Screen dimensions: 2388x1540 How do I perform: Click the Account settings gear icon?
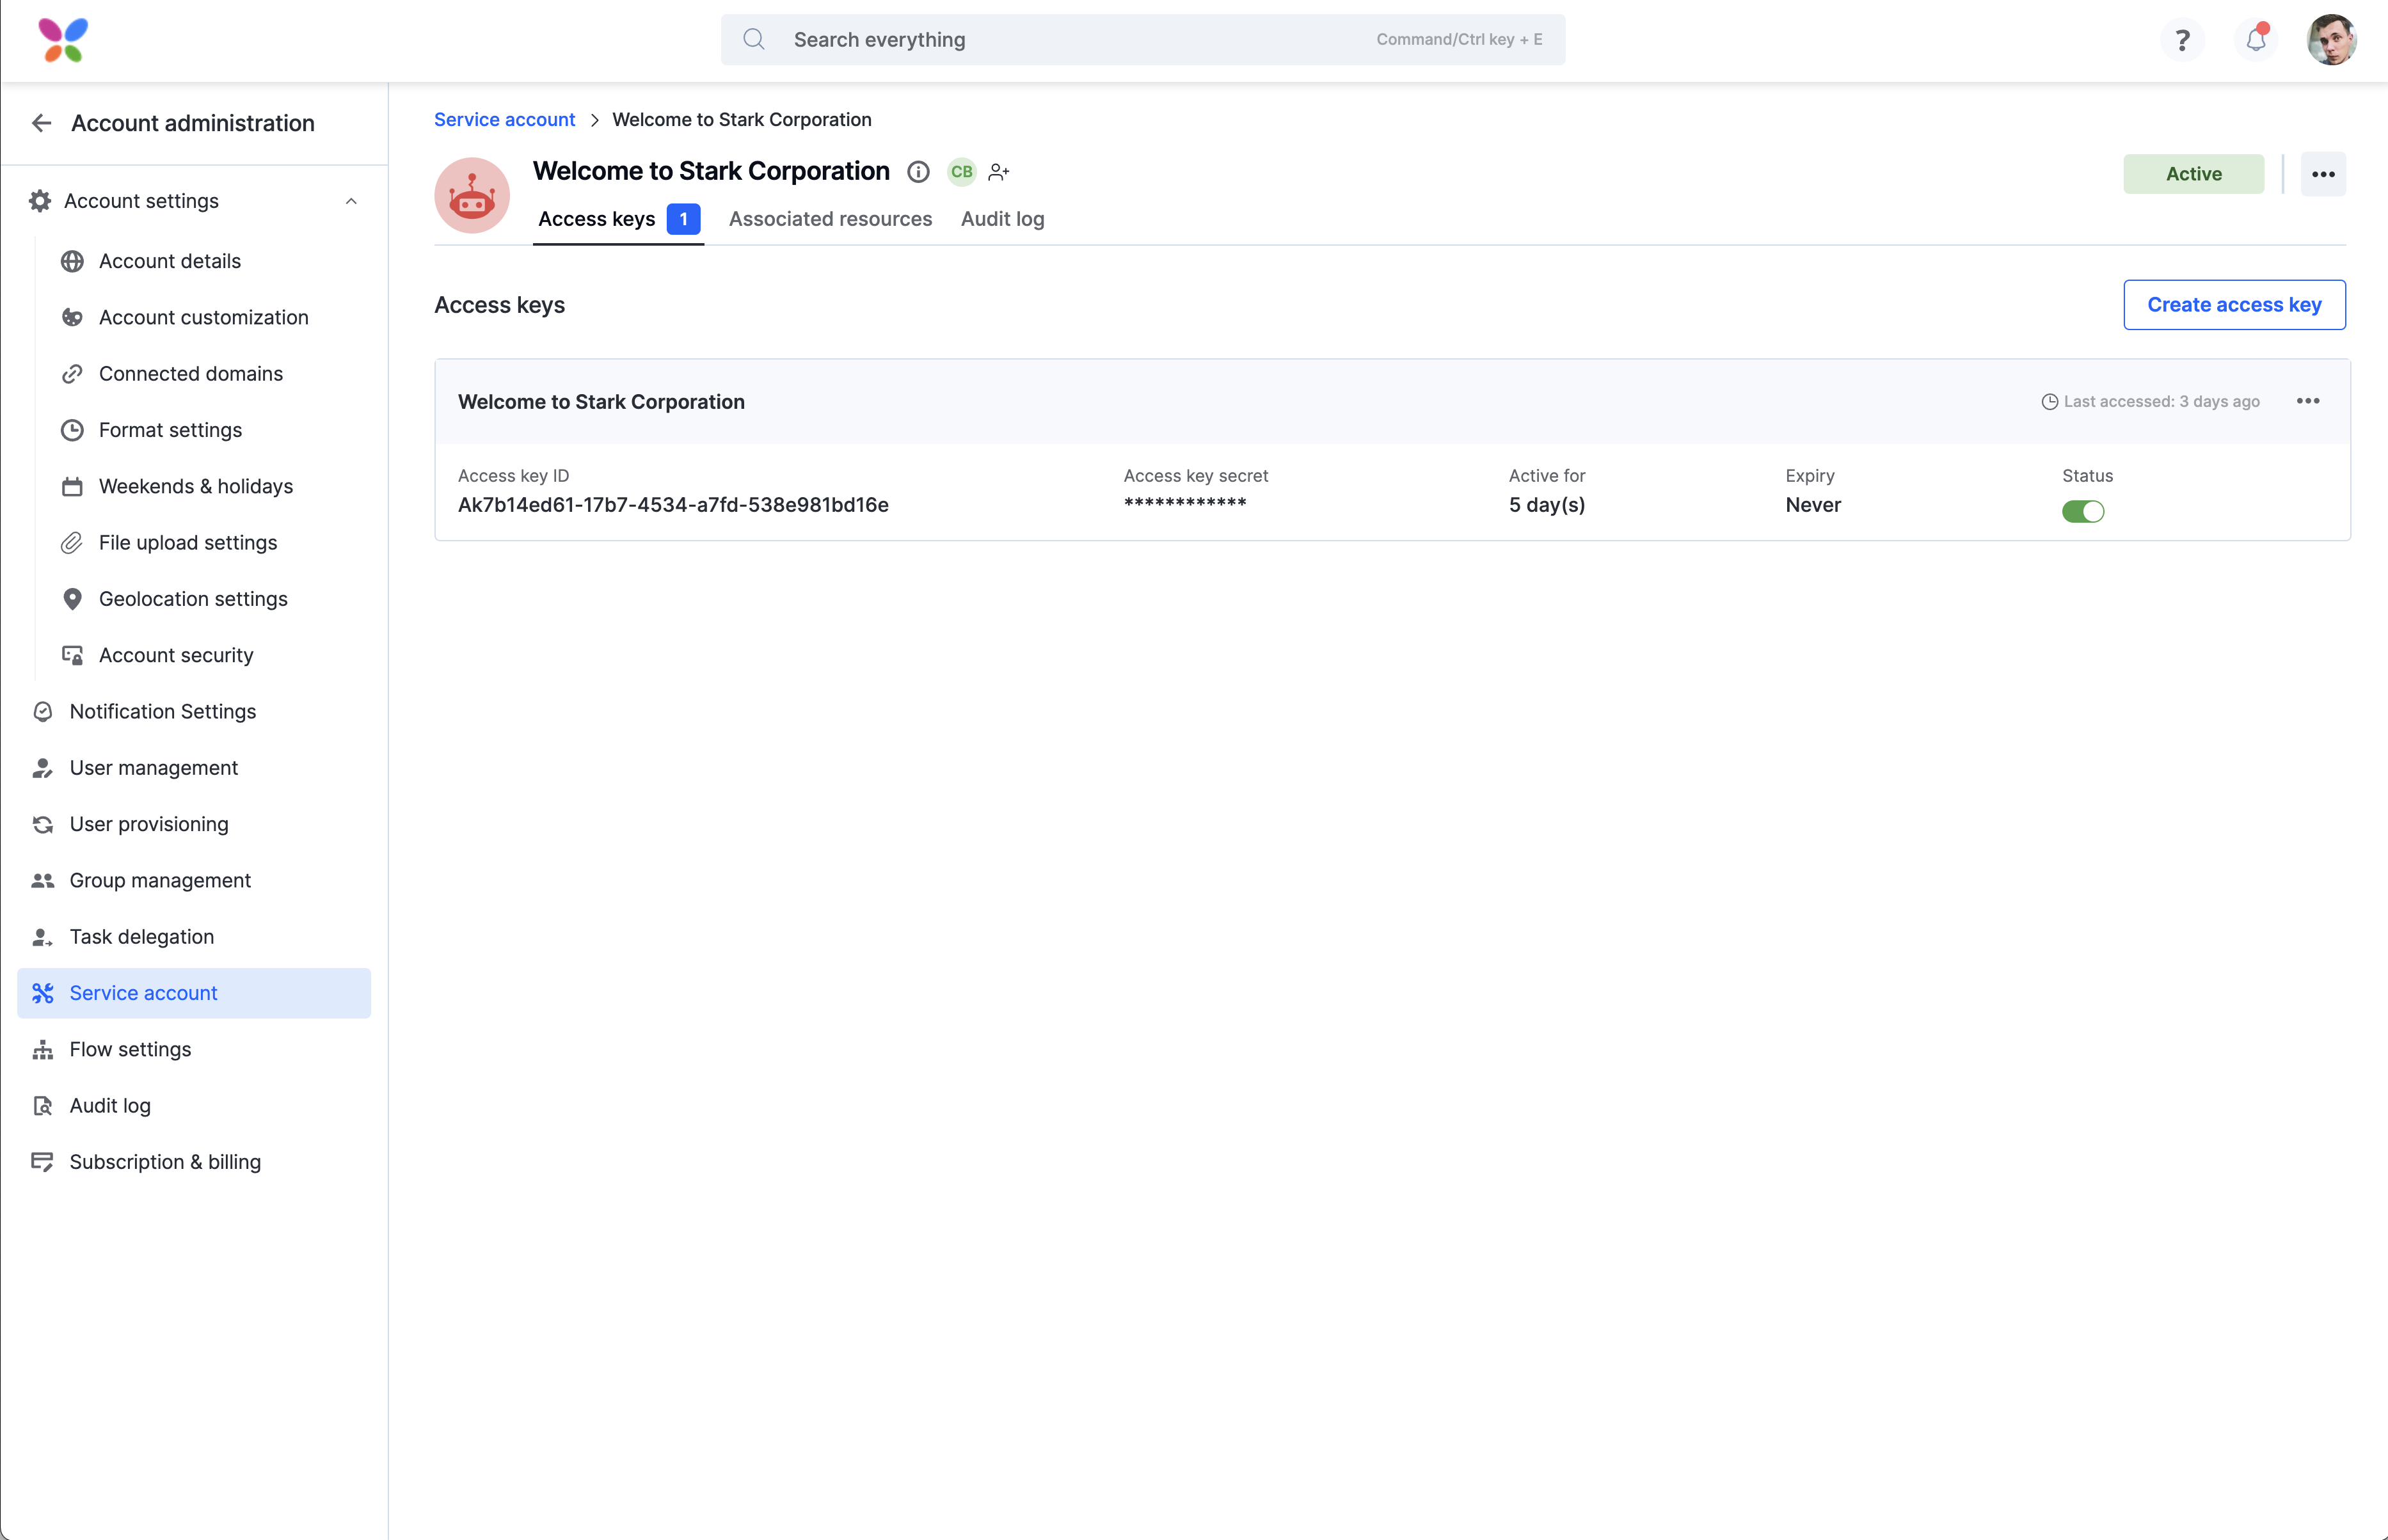coord(40,201)
